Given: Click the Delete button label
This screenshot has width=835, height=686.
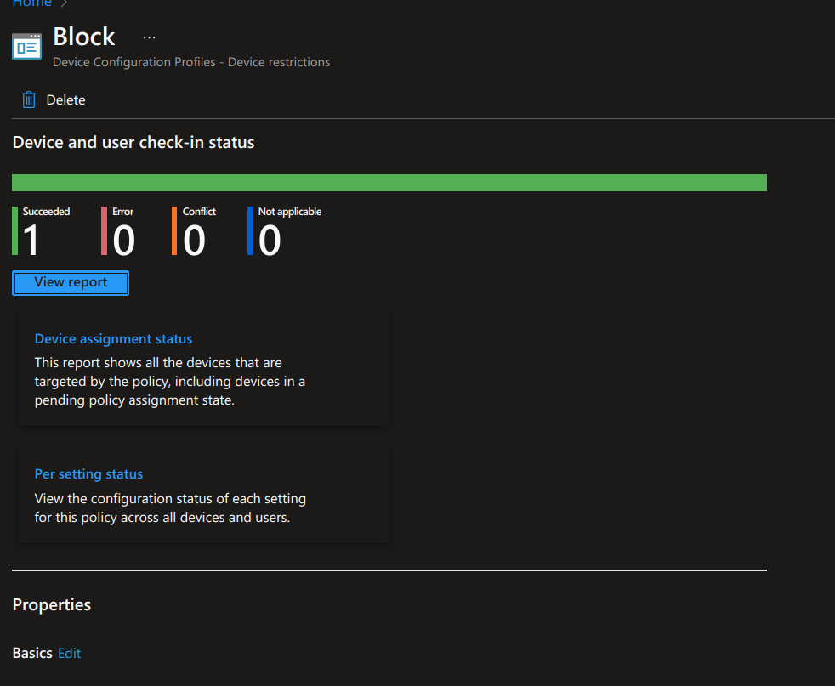Looking at the screenshot, I should (x=65, y=100).
